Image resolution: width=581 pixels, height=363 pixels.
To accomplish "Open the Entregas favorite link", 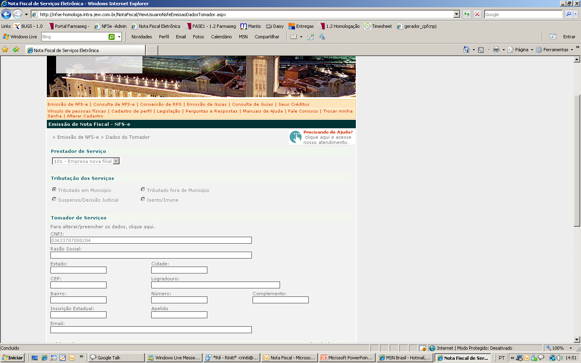I will click(301, 26).
